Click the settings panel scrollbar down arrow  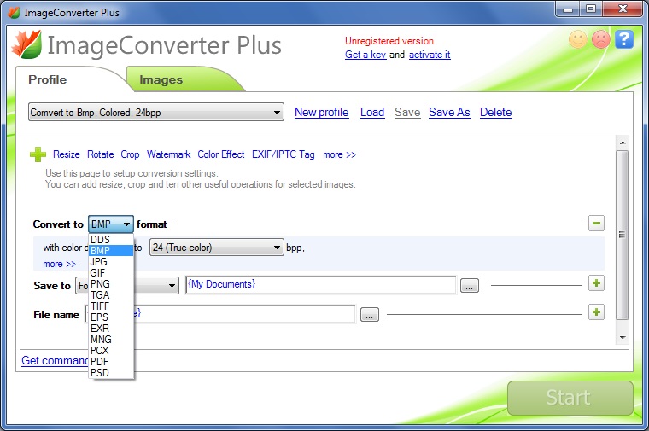[x=623, y=337]
